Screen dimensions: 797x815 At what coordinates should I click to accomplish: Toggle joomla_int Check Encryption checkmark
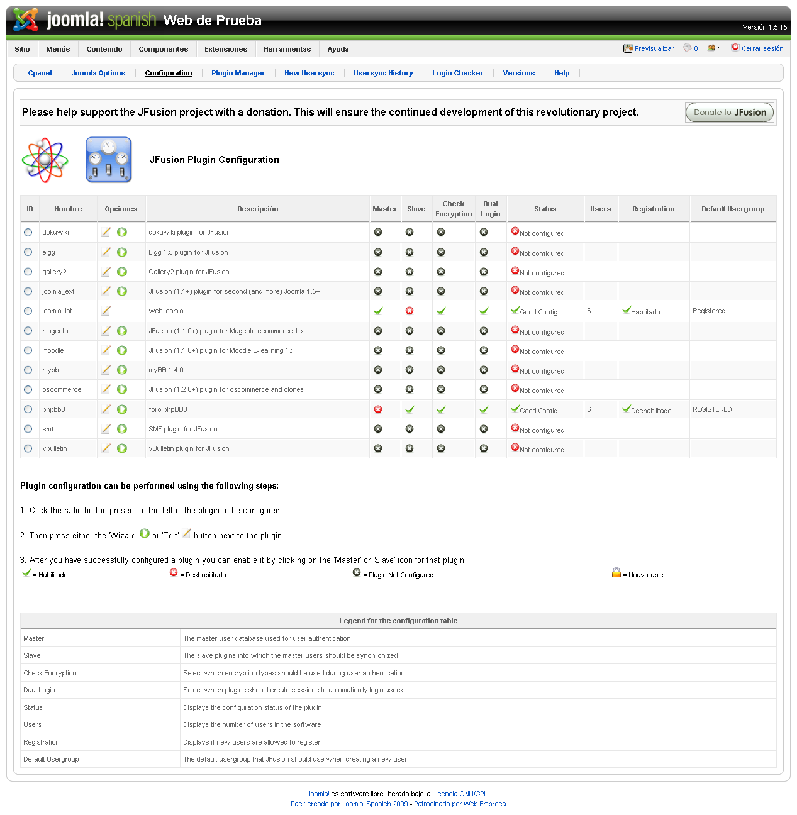(x=441, y=311)
